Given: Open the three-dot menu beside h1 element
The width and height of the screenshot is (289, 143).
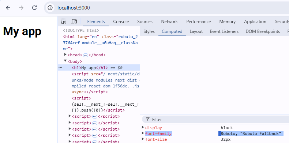Looking at the screenshot, I should pyautogui.click(x=60, y=67).
